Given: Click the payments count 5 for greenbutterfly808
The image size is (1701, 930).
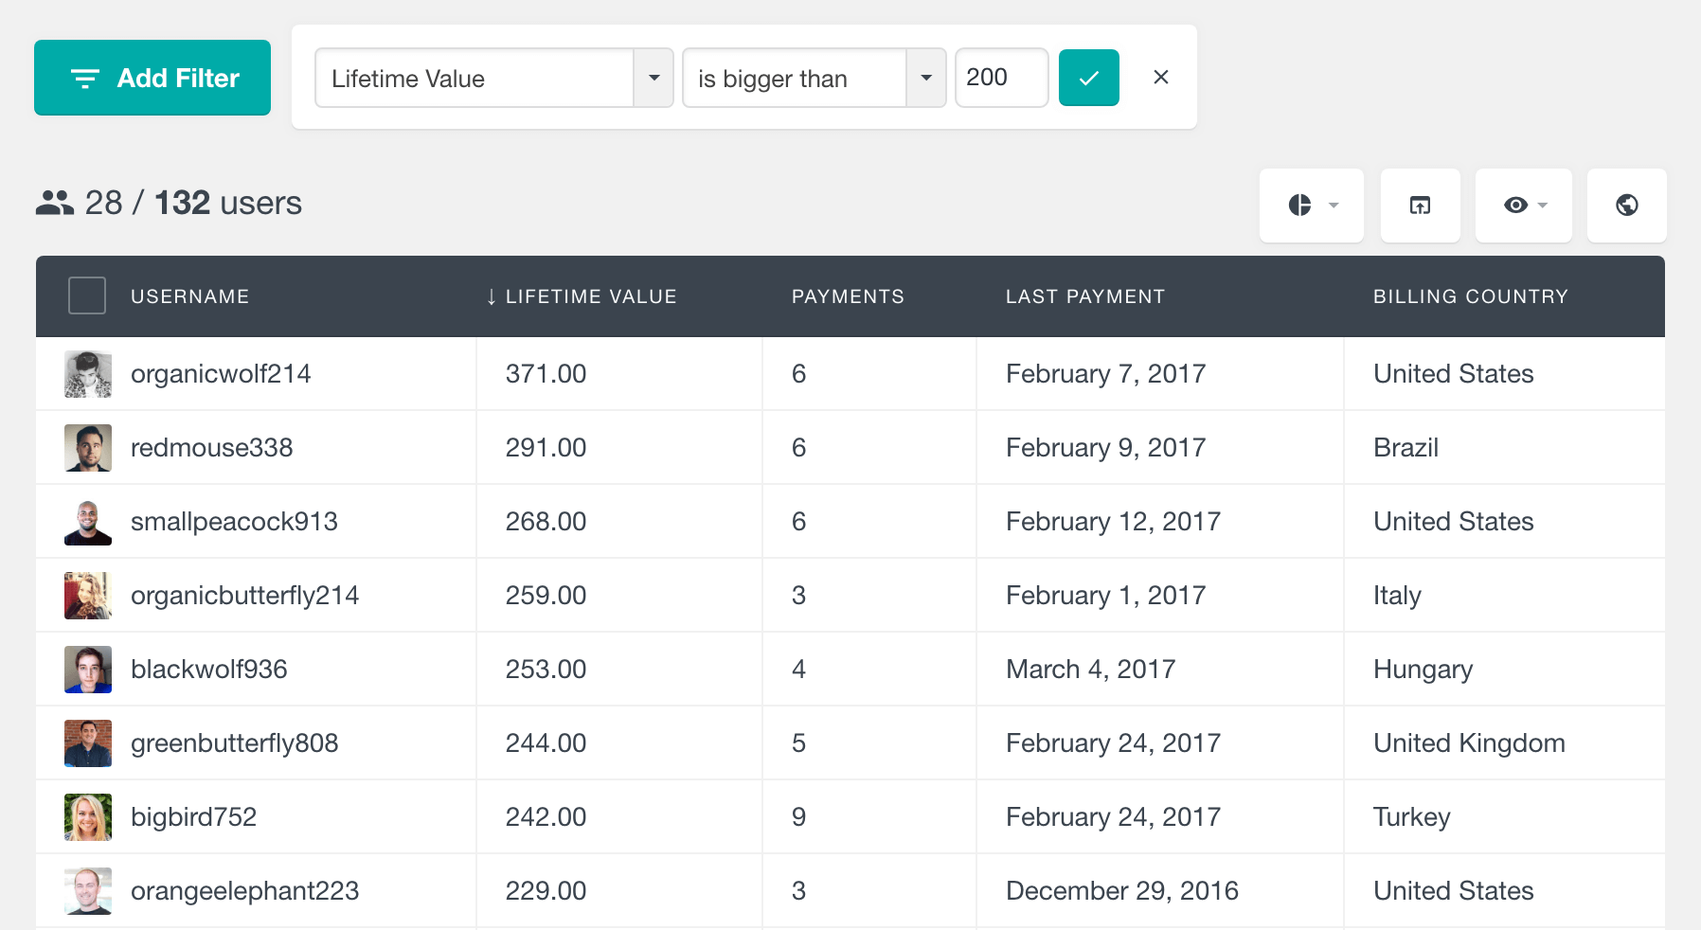Looking at the screenshot, I should 799,743.
